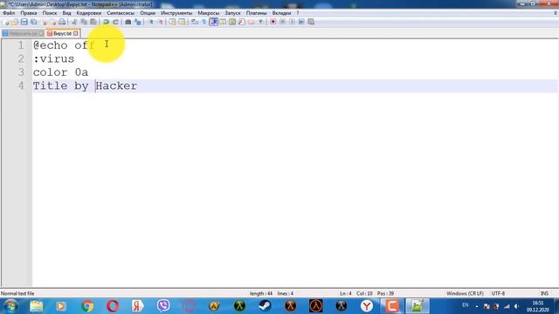The image size is (559, 314).
Task: Toggle file monitoring eye icon
Action: (x=260, y=22)
